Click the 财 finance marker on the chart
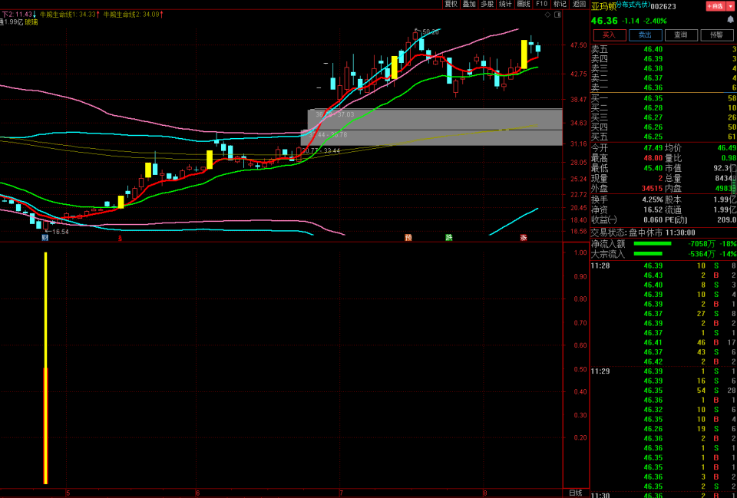This screenshot has height=498, width=737. click(x=45, y=238)
